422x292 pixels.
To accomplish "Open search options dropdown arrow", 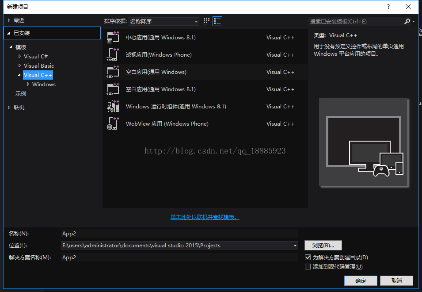I will (414, 21).
